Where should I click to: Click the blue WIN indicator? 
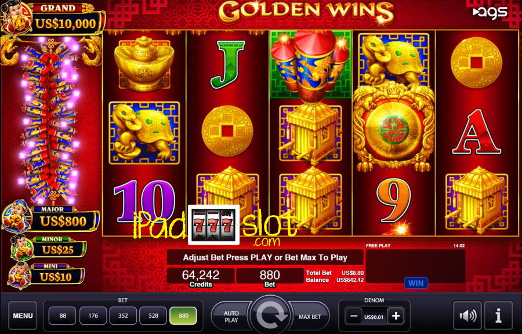(416, 283)
